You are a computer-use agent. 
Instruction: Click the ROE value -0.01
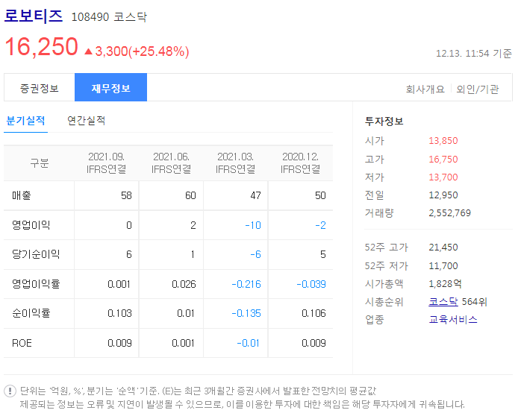[x=249, y=343]
